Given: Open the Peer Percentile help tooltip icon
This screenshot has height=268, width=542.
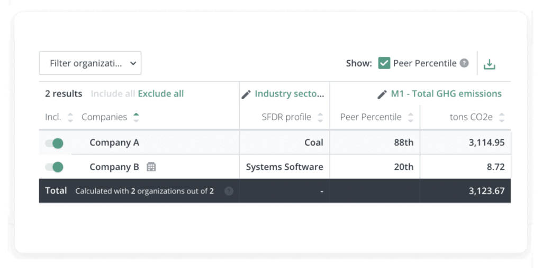Looking at the screenshot, I should (464, 63).
